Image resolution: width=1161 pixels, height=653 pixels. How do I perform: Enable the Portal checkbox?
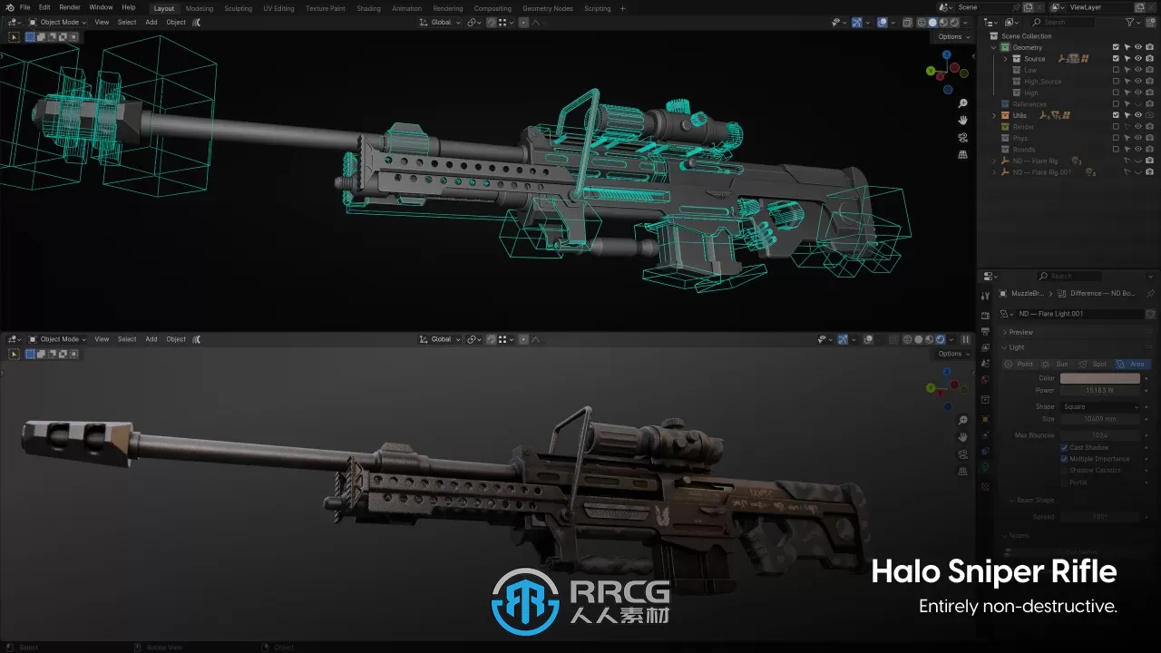click(1065, 482)
